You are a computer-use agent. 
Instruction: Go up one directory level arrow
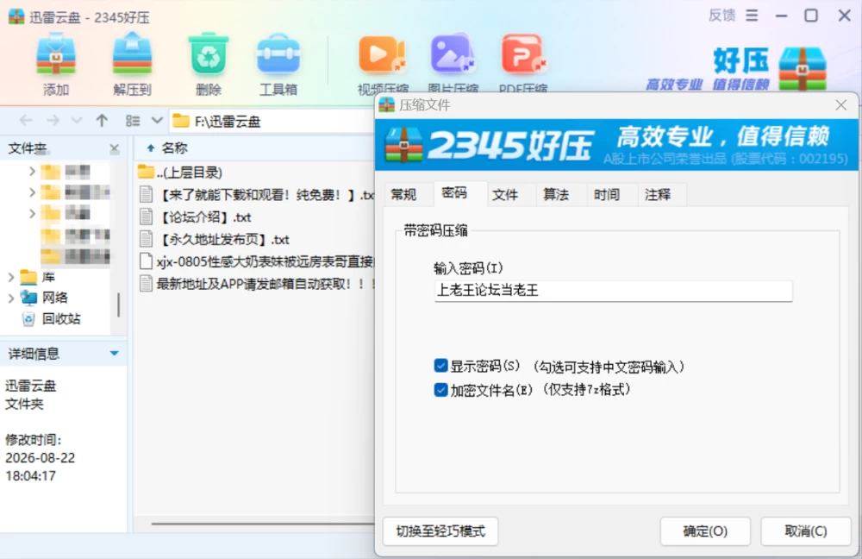[x=102, y=121]
